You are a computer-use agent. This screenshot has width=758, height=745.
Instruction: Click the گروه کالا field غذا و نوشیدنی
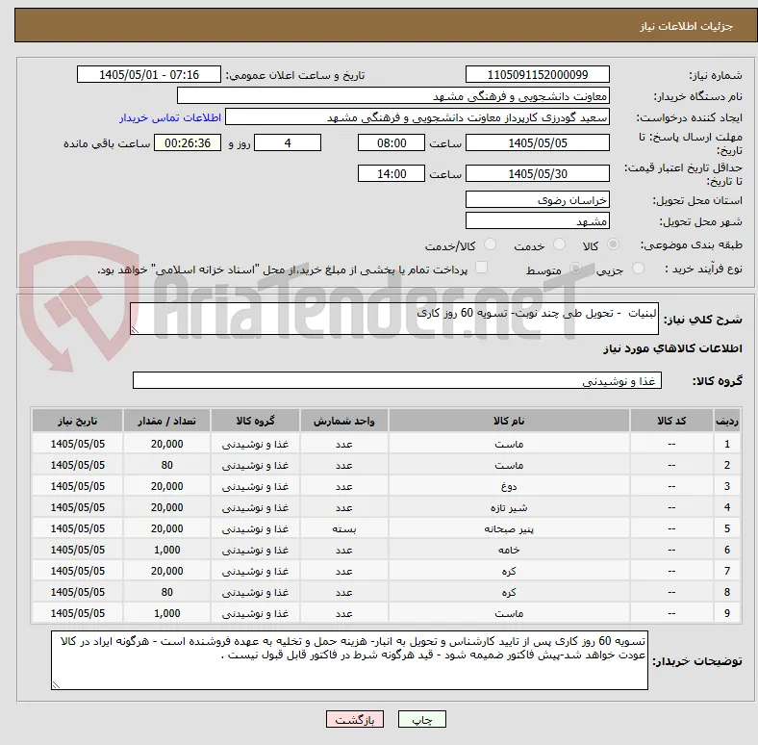(397, 380)
